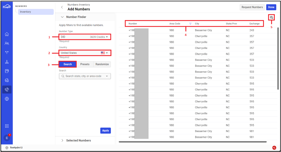Click the horizontal scrollbar under the table
Screen dimensions: 281x152
[193, 142]
